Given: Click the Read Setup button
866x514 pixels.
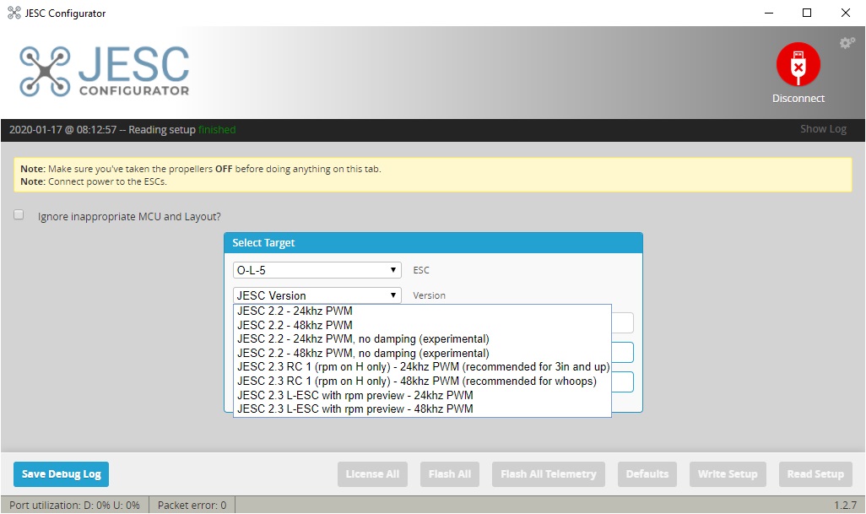Looking at the screenshot, I should pos(815,474).
